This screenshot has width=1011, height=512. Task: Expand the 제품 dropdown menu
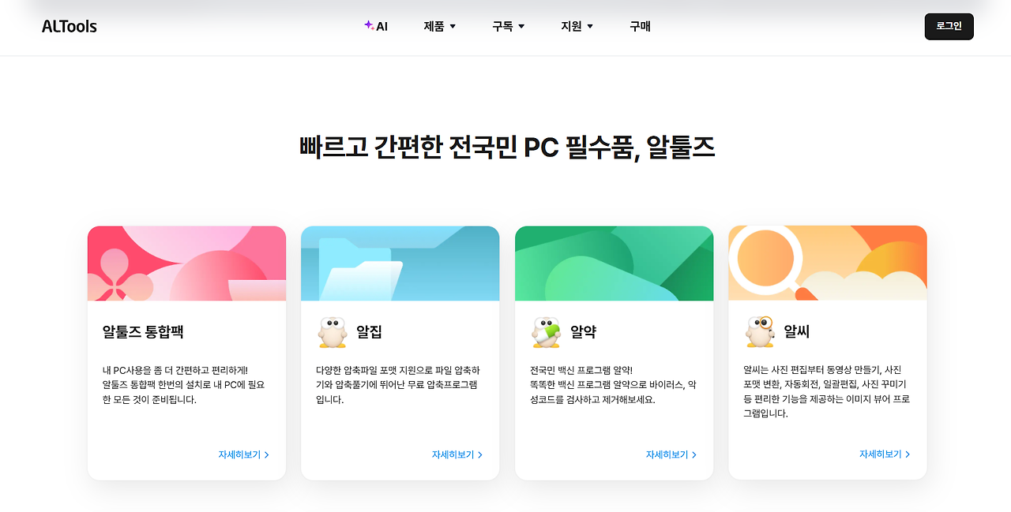click(440, 26)
